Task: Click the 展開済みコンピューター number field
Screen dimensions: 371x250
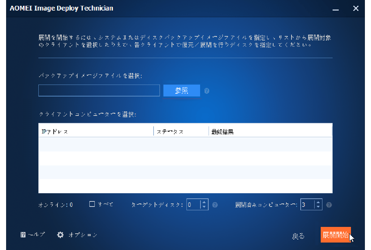Action: point(307,204)
